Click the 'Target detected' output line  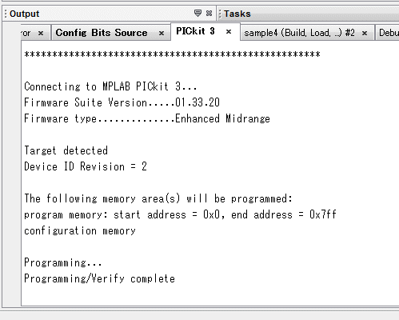pyautogui.click(x=66, y=150)
